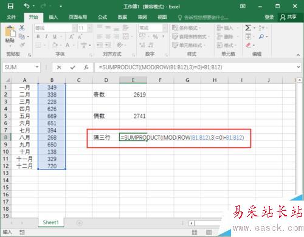Expand the formula bar with chevron
The image size is (304, 237).
tap(299, 67)
